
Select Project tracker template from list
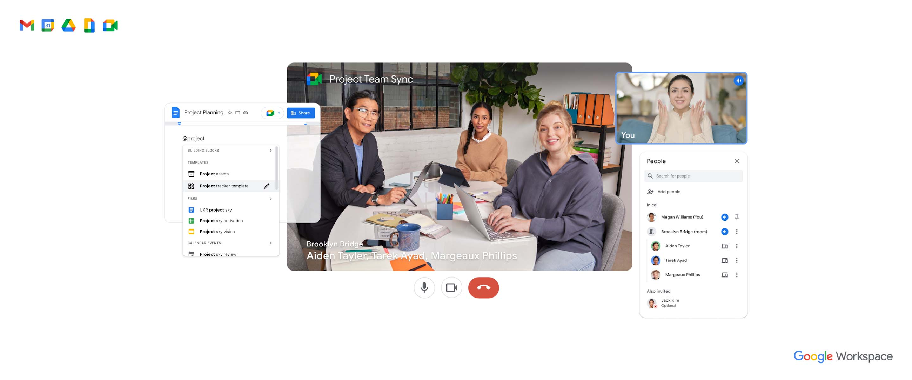tap(224, 186)
